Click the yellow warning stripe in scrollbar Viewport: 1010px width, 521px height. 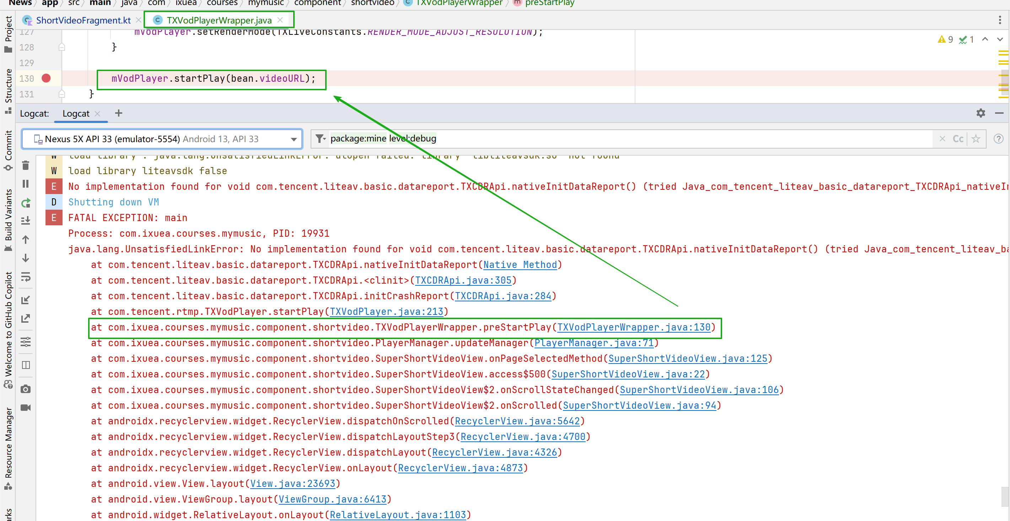(x=1003, y=52)
